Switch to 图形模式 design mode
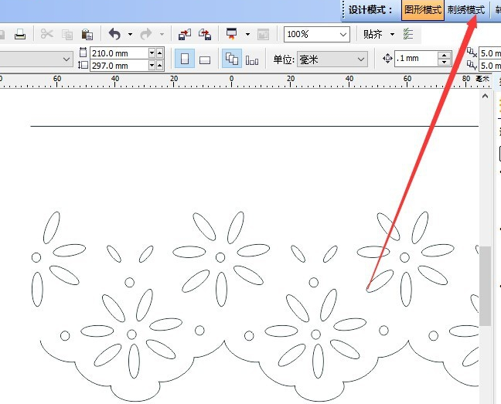Viewport: 501px width, 404px height. [423, 10]
